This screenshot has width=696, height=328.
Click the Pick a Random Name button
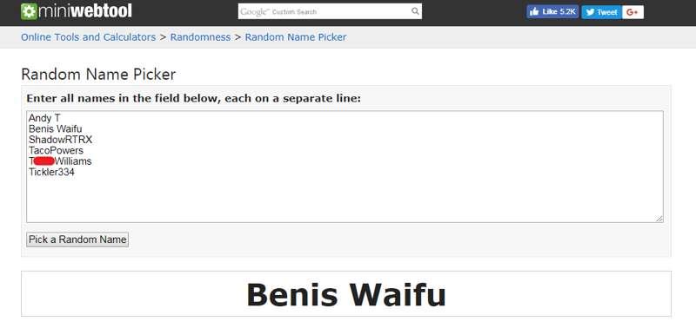(77, 239)
